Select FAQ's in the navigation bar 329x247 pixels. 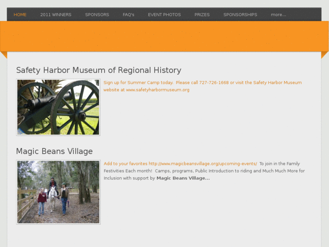(x=129, y=15)
